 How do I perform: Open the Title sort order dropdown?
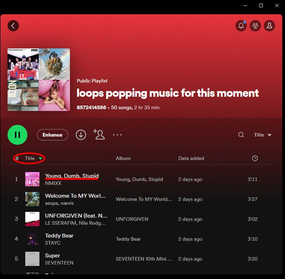(x=263, y=135)
